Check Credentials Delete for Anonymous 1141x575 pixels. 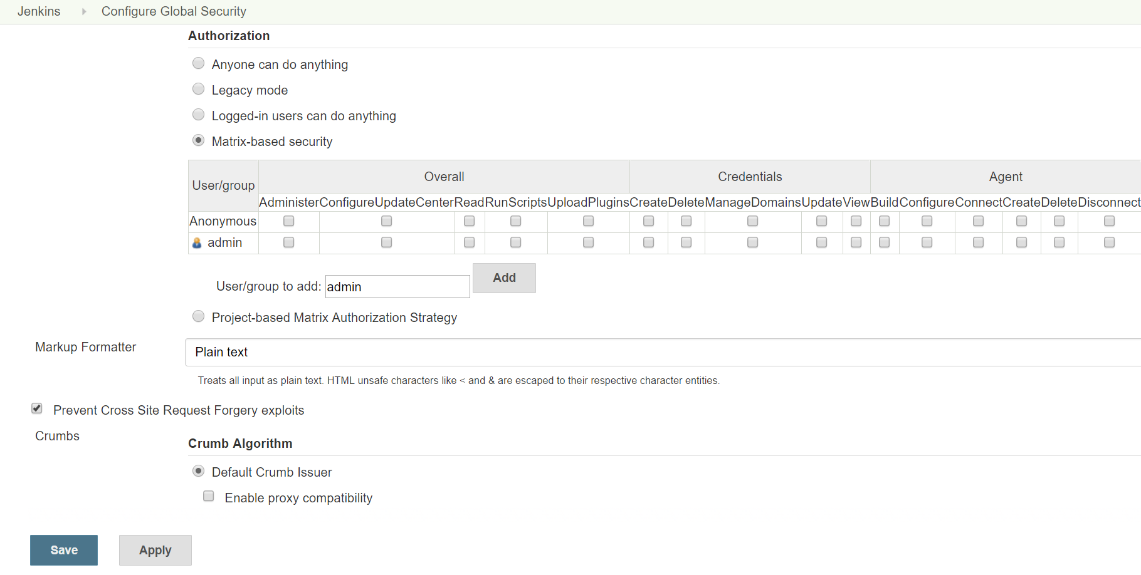(686, 221)
